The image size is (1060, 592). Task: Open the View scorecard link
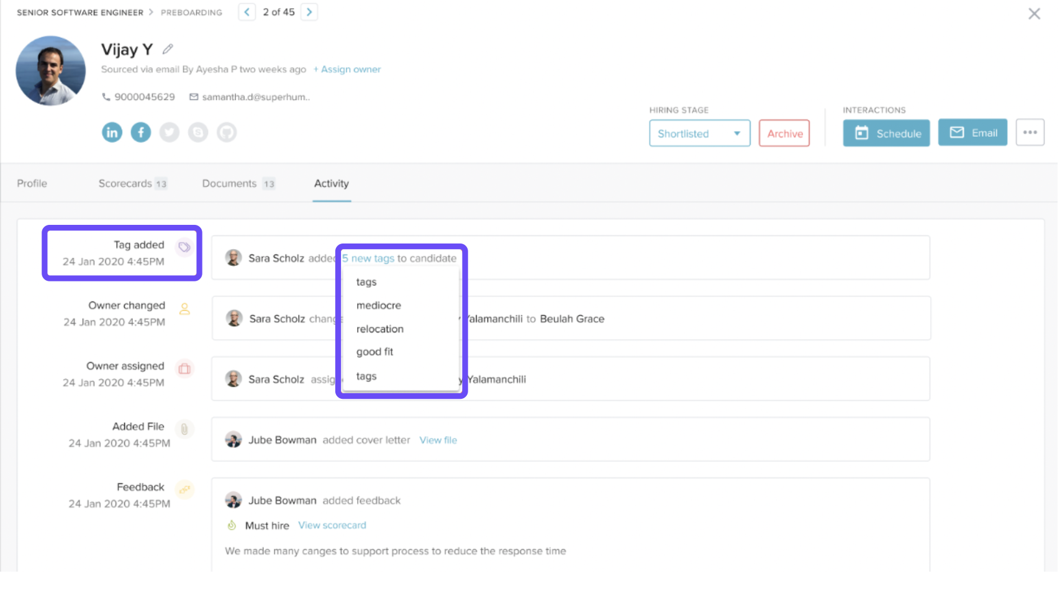pyautogui.click(x=332, y=525)
